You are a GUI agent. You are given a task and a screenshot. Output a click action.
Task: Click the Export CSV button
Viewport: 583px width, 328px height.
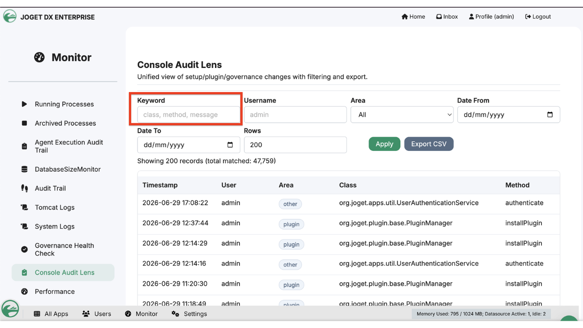429,144
